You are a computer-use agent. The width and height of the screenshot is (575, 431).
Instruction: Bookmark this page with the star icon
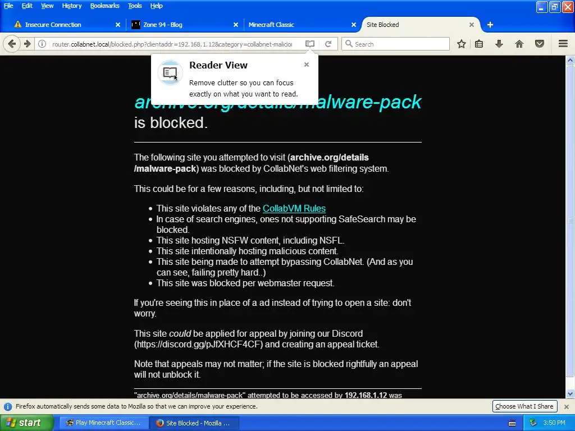tap(462, 44)
